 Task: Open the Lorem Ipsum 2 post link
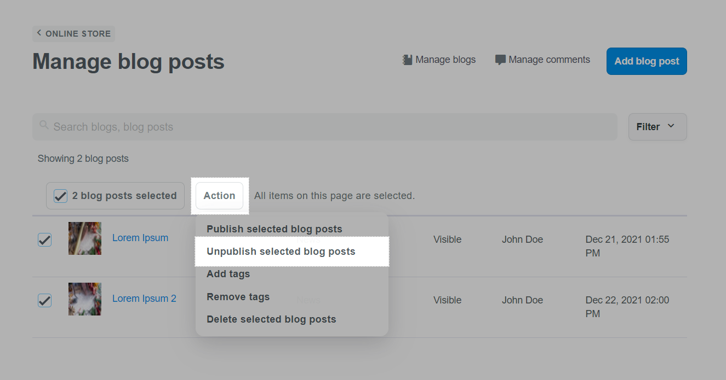pyautogui.click(x=144, y=299)
